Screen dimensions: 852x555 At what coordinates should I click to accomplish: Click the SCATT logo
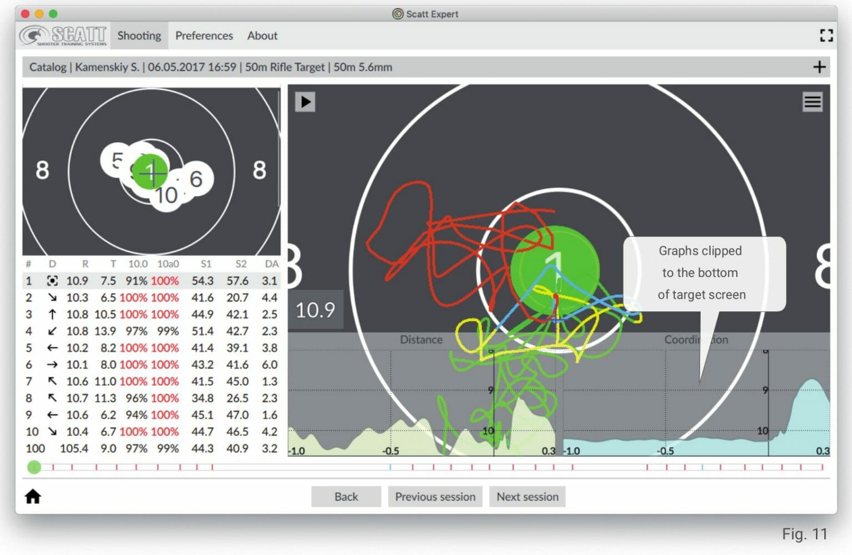tap(63, 35)
